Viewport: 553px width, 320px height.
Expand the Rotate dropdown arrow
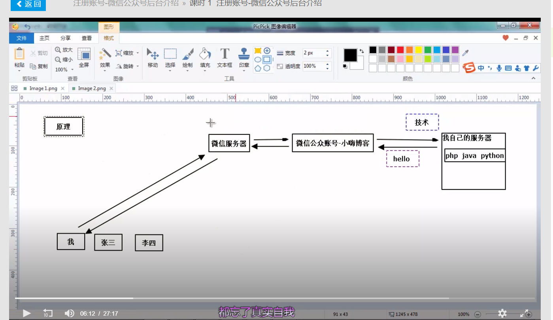138,66
